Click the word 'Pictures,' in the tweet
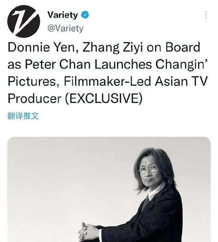 point(34,81)
